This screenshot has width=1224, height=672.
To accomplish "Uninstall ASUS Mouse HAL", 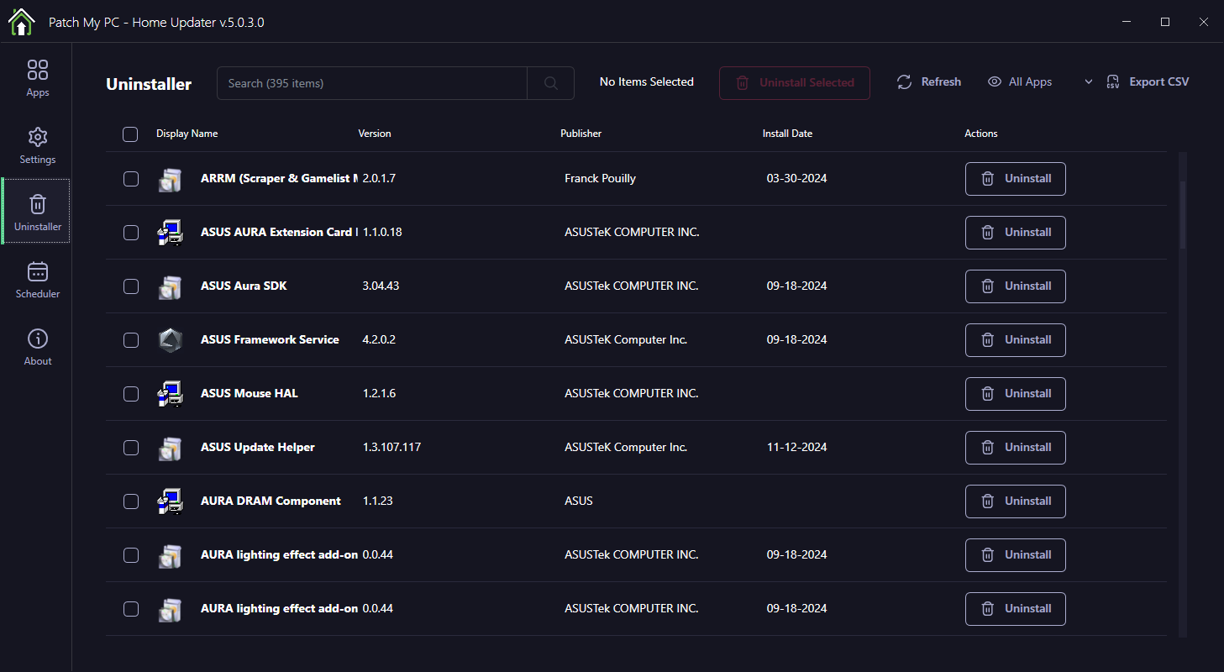I will [x=1016, y=394].
